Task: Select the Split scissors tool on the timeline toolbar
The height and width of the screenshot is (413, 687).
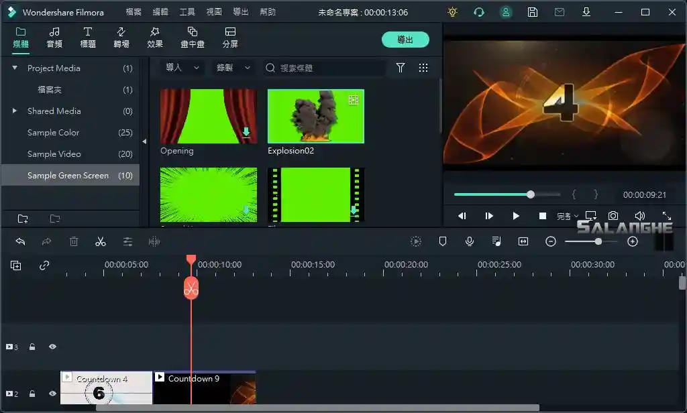Action: click(x=100, y=241)
